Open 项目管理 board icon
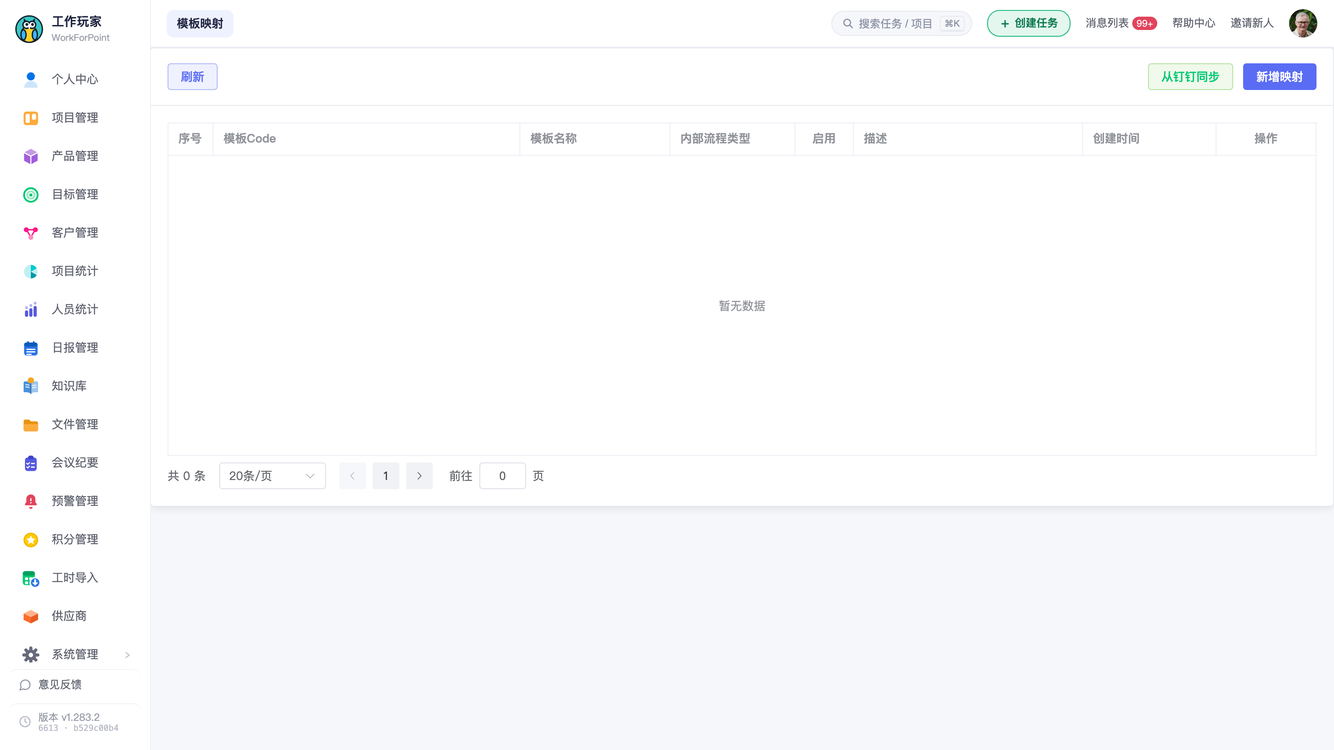1334x750 pixels. pyautogui.click(x=30, y=118)
